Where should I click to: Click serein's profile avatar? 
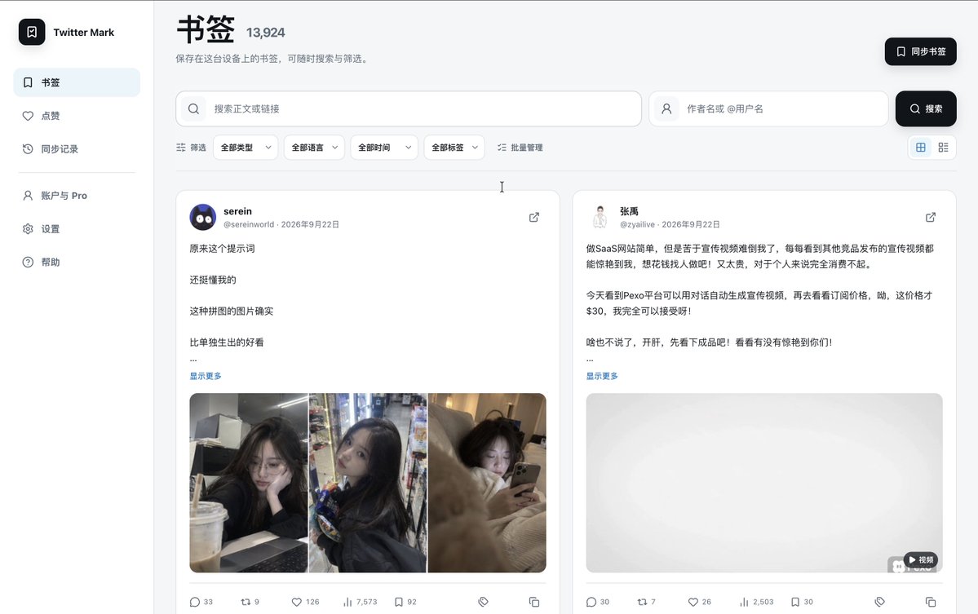(203, 217)
